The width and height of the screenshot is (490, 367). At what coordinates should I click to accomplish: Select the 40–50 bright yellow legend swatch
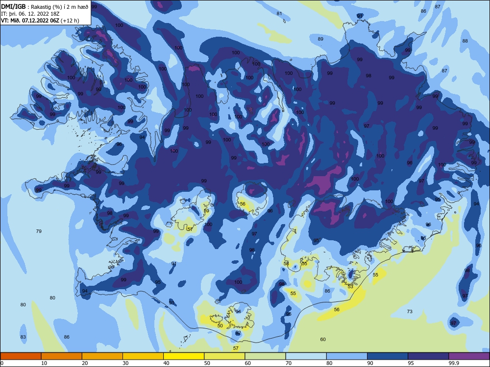coord(184,356)
